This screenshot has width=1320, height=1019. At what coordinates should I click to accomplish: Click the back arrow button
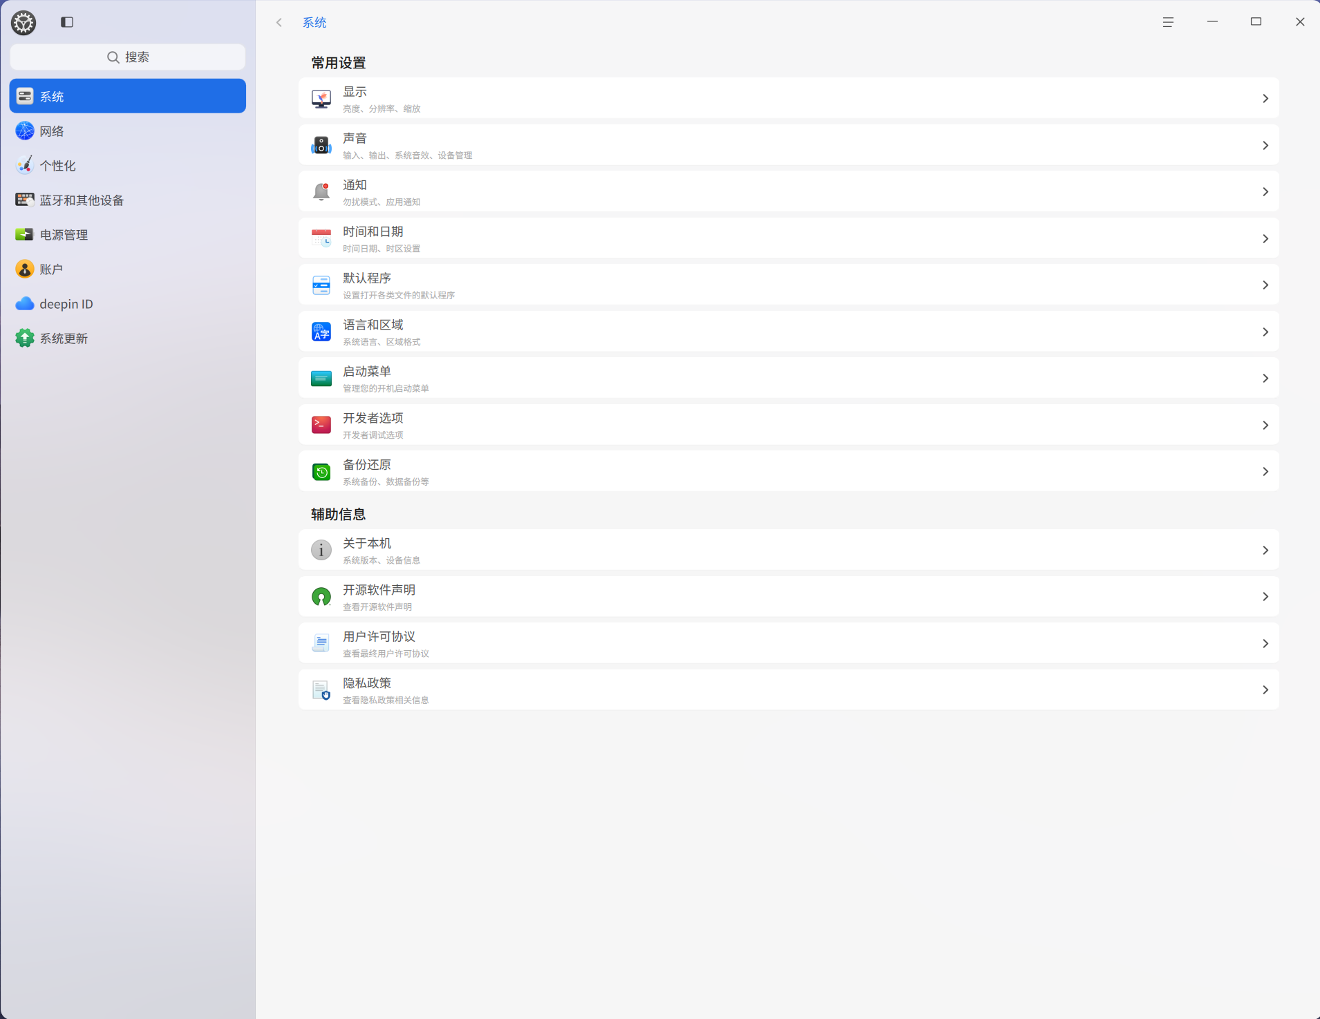tap(279, 22)
